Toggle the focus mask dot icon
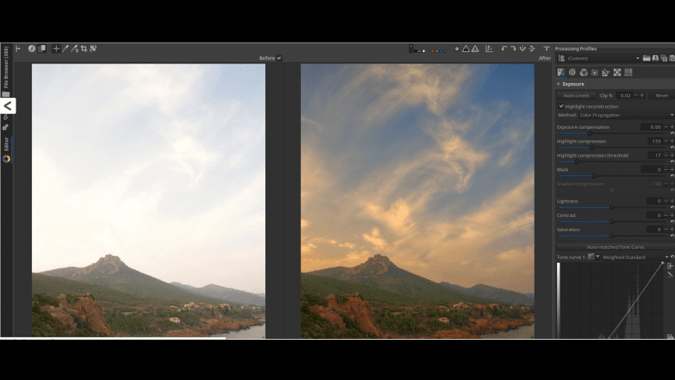 pos(456,49)
